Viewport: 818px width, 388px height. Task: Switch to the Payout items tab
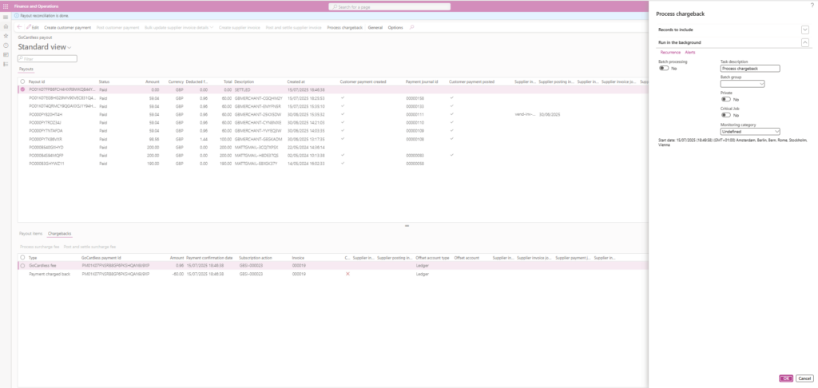click(31, 234)
